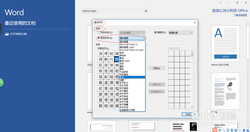Choose 黑体 in the font list
Image resolution: width=250 pixels, height=132 pixels.
pos(132,69)
